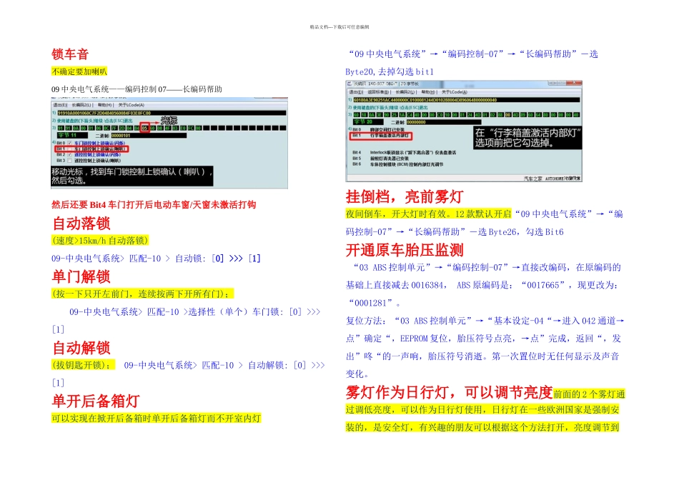Toggle Bit 2 checkbox 遥控控制上锁确认(内部)
The width and height of the screenshot is (679, 480).
tap(70, 154)
